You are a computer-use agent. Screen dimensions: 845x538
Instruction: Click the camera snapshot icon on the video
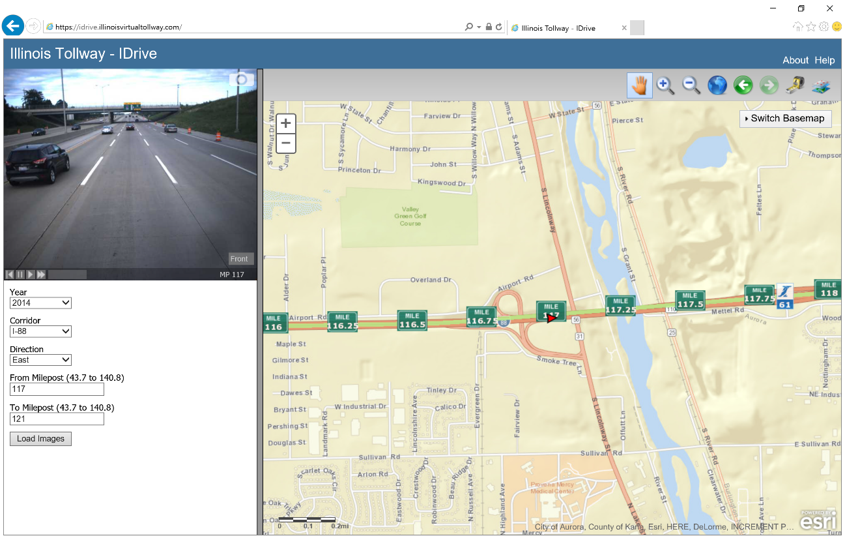click(x=242, y=80)
